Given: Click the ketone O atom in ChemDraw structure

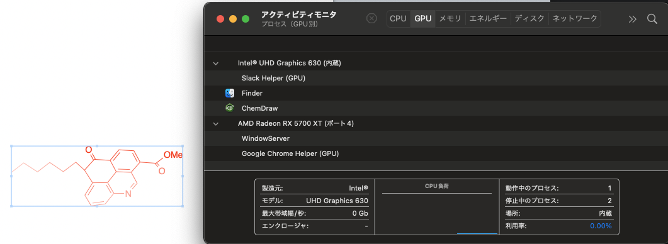Looking at the screenshot, I should coord(89,150).
